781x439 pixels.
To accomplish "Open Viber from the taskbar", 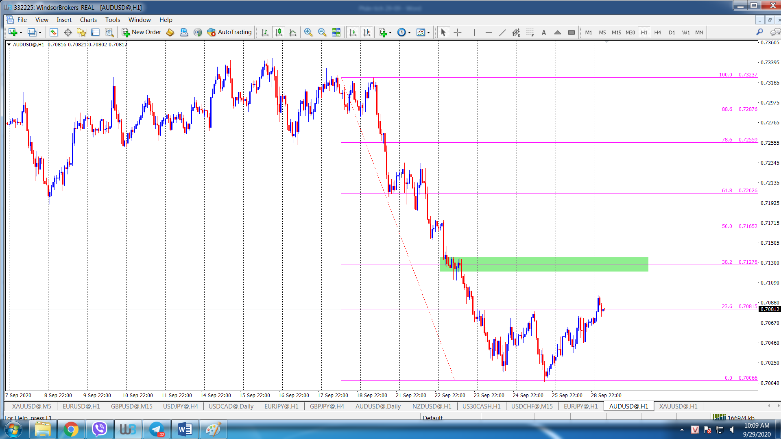I will point(99,429).
